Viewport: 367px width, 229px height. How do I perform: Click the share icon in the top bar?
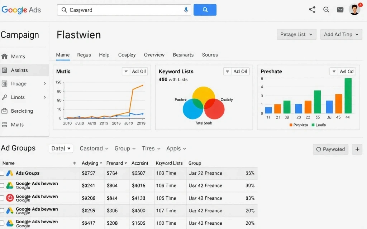[x=312, y=10]
